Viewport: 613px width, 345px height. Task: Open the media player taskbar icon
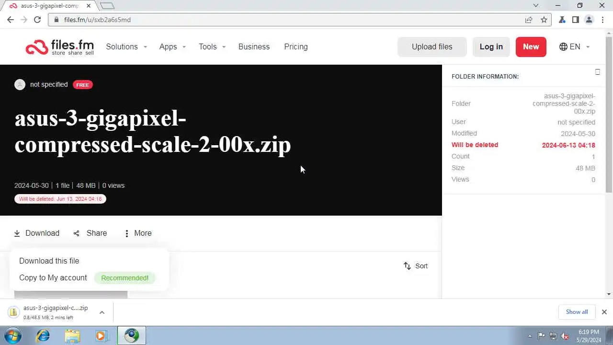click(x=101, y=335)
